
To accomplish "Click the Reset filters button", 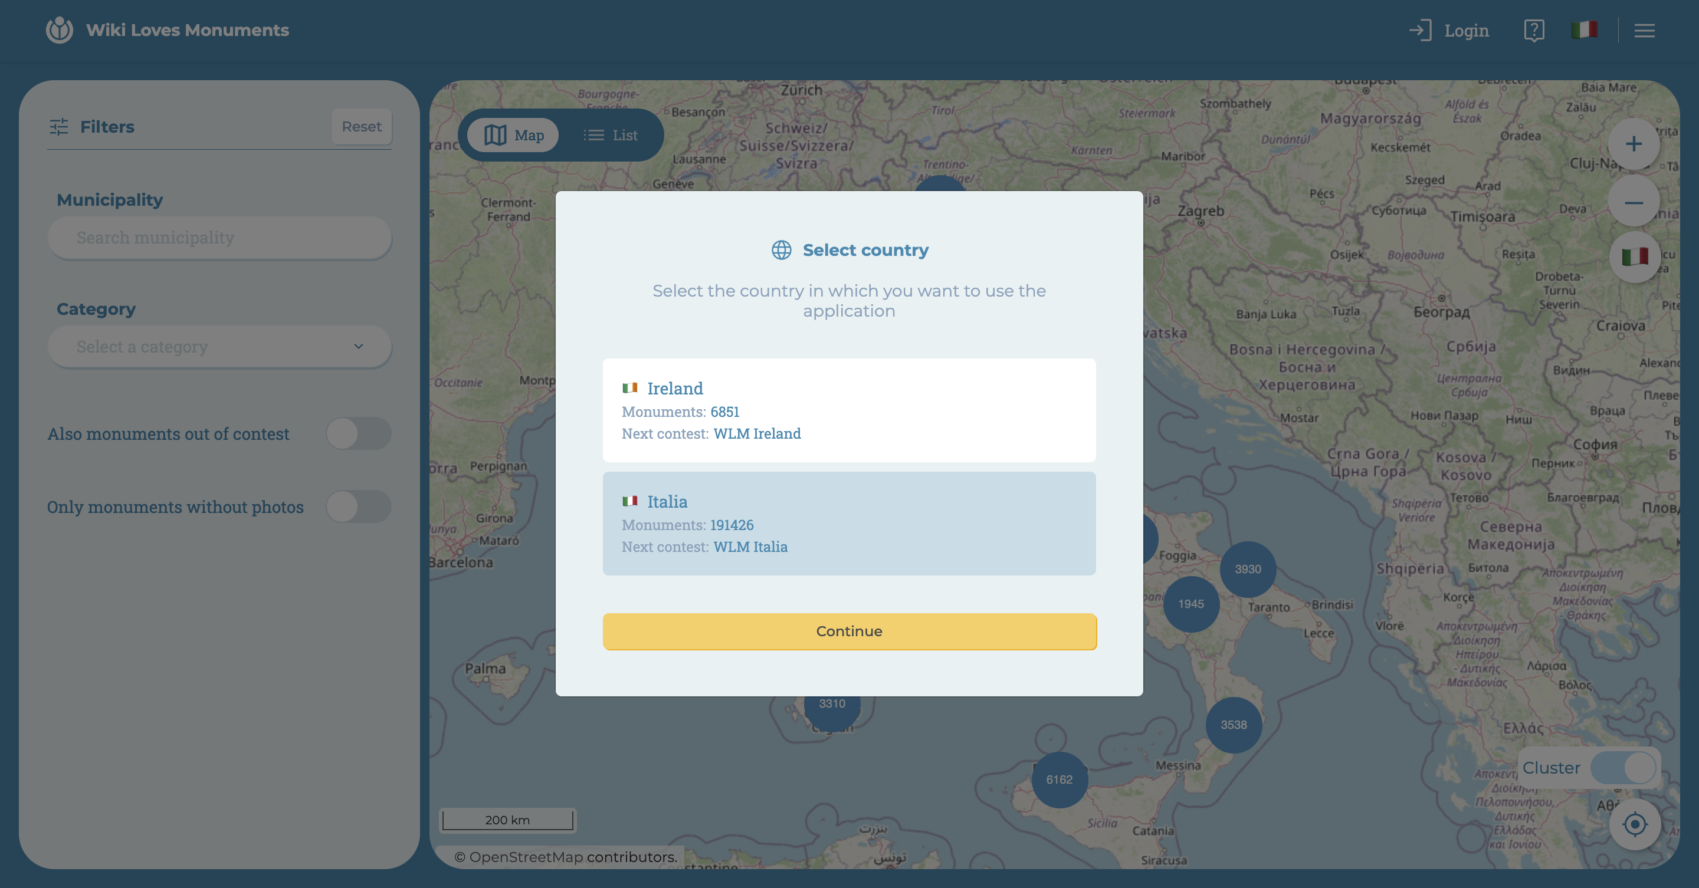I will click(362, 127).
